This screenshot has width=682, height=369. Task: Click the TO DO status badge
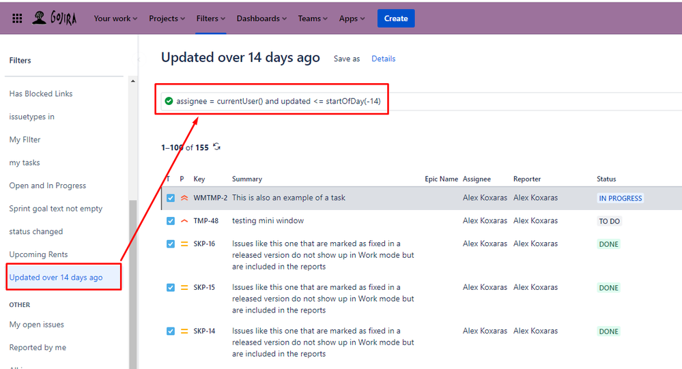(610, 221)
